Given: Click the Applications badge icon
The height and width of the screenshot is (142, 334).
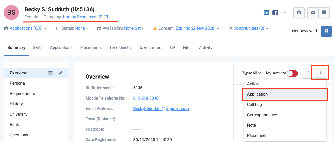Looking at the screenshot, I should [x=6, y=28].
